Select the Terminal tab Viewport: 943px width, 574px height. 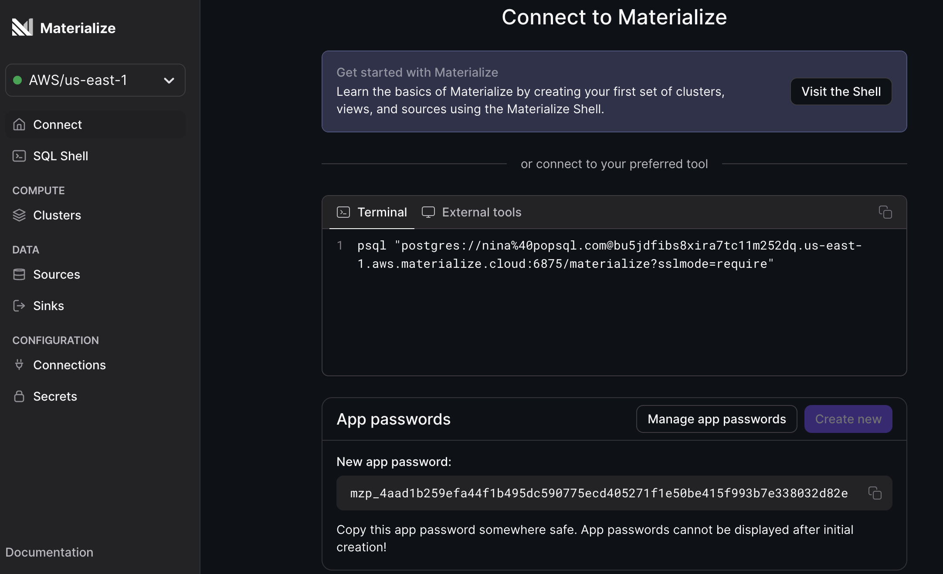(372, 212)
